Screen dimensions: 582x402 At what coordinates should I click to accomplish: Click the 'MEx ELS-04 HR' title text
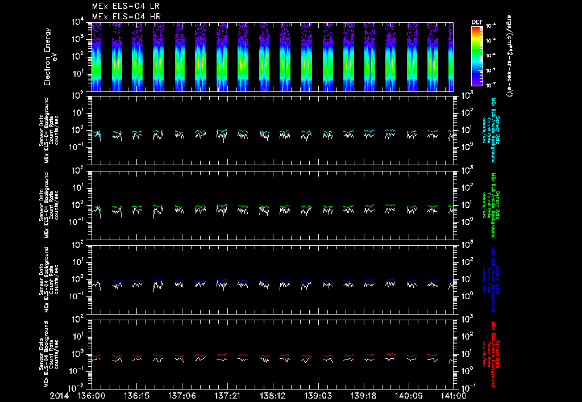coord(126,16)
